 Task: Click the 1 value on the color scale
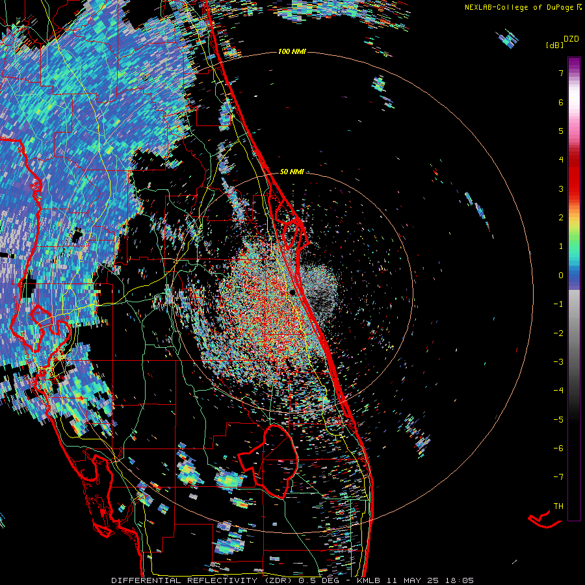pyautogui.click(x=561, y=246)
